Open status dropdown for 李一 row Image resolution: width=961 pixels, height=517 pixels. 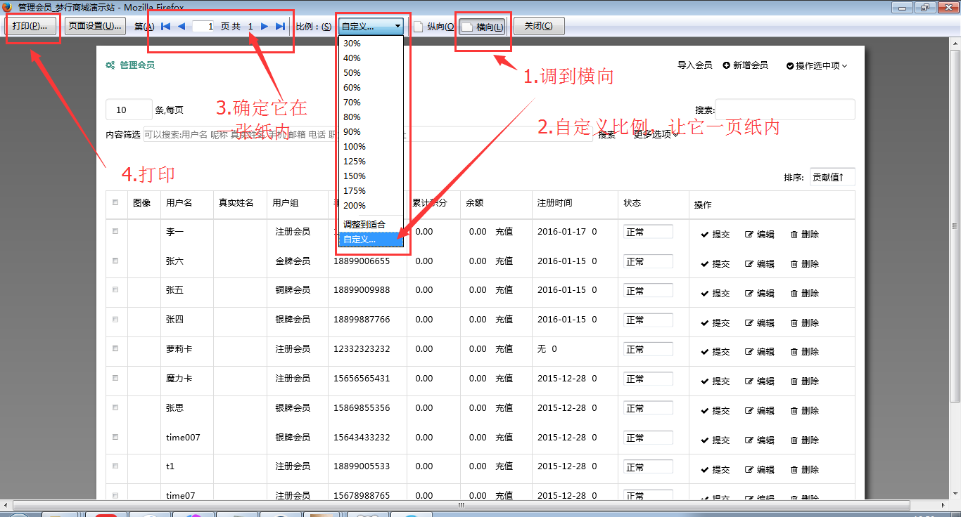(x=648, y=232)
